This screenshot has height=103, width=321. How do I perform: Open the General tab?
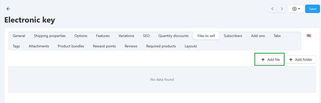click(19, 36)
